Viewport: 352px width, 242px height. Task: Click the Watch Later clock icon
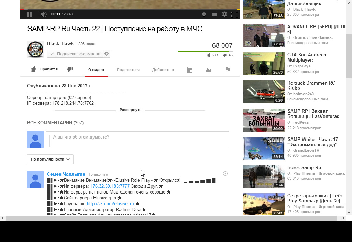coord(204,14)
